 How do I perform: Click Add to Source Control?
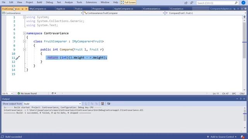[x=222, y=137]
